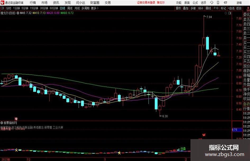
Task: Open the 功能 menu
Action: [x=179, y=3]
